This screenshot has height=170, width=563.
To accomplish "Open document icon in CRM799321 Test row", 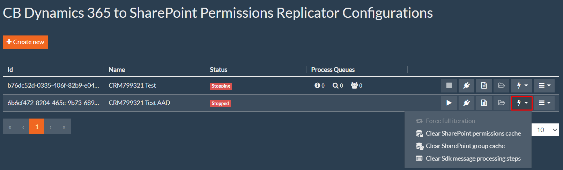I will coord(484,86).
